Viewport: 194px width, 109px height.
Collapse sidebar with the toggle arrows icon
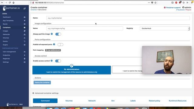pos(25,8)
